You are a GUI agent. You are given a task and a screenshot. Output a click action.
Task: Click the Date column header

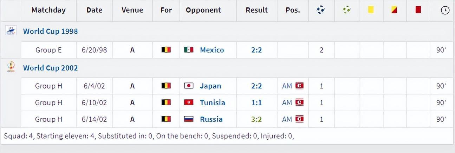click(94, 10)
